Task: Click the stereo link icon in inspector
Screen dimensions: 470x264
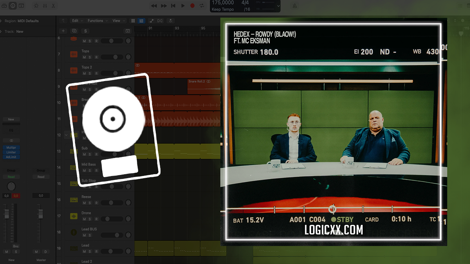Action: click(11, 140)
